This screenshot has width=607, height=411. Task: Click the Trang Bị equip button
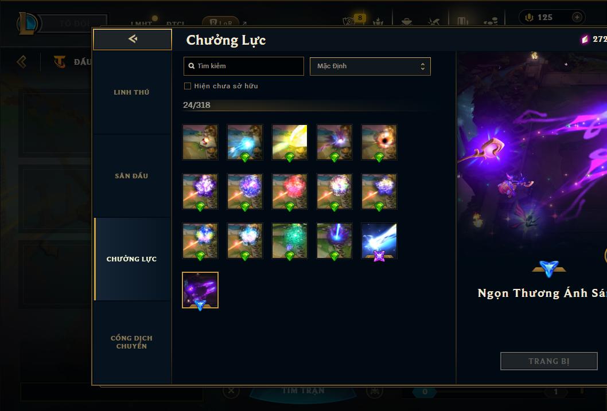click(x=549, y=361)
